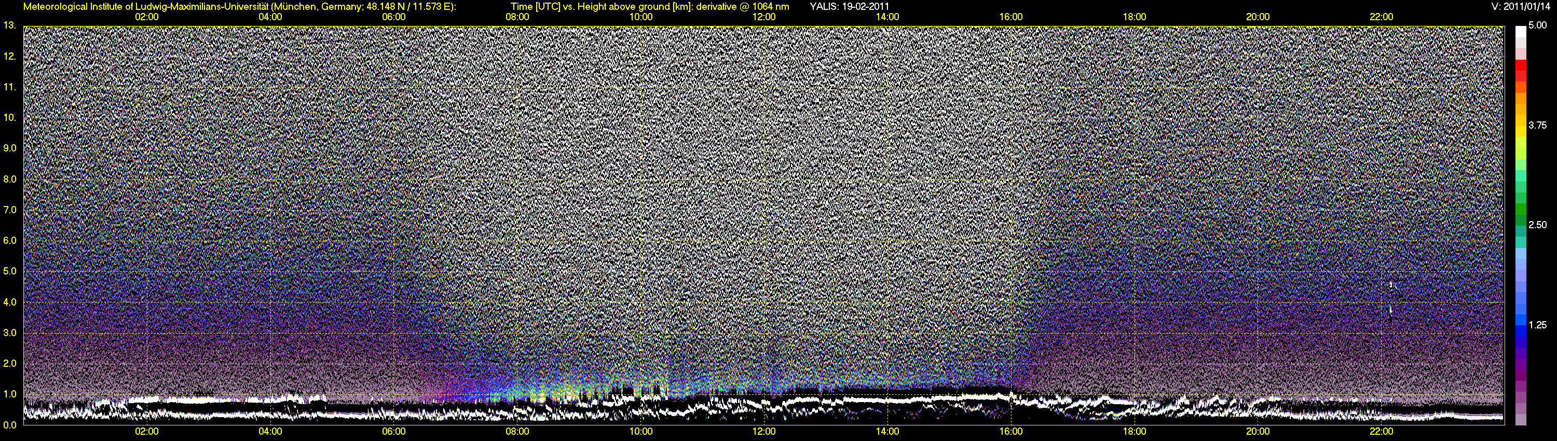Click the 13. height label at top left
The width and height of the screenshot is (1557, 441).
click(9, 25)
